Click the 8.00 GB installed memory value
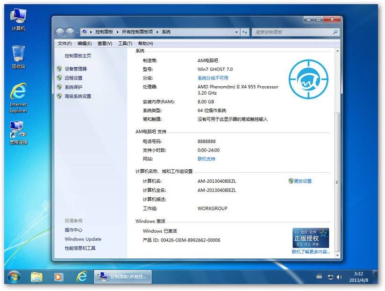The image size is (385, 291). [206, 102]
